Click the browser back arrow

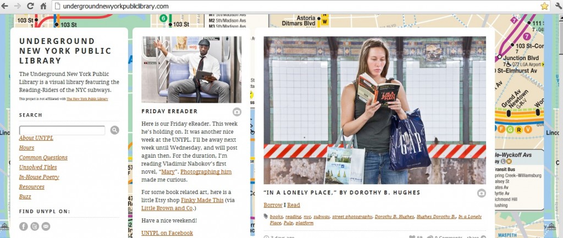pyautogui.click(x=4, y=6)
